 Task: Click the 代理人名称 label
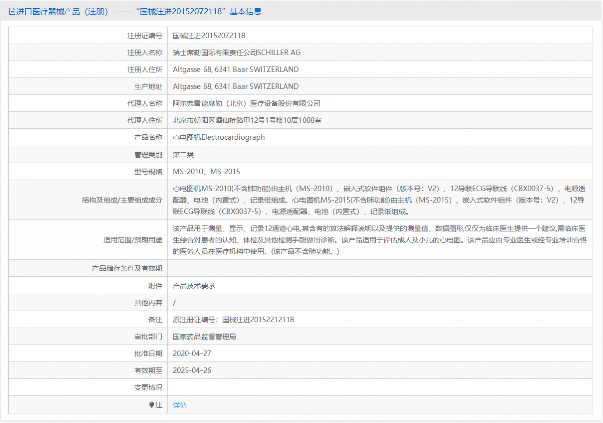pos(145,103)
